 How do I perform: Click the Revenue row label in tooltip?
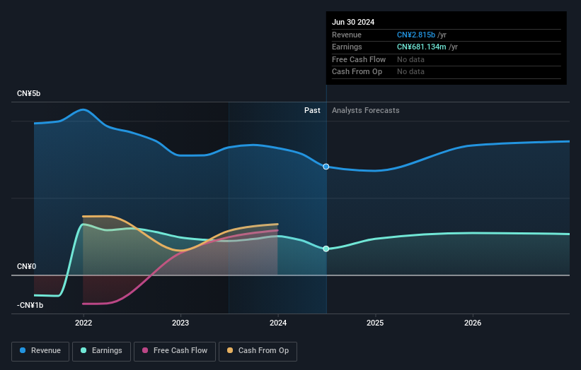click(x=347, y=35)
